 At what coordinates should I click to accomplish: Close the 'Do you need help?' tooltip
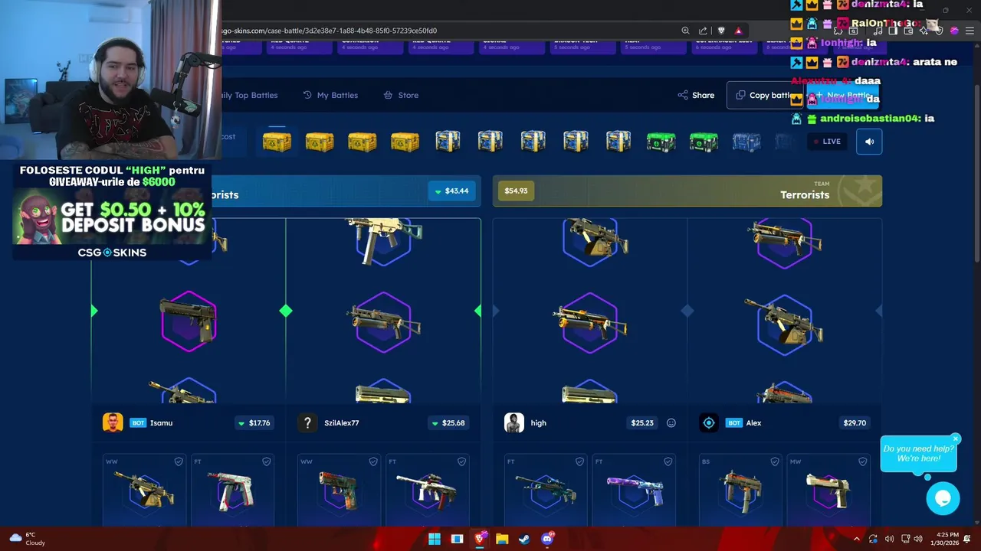[955, 439]
